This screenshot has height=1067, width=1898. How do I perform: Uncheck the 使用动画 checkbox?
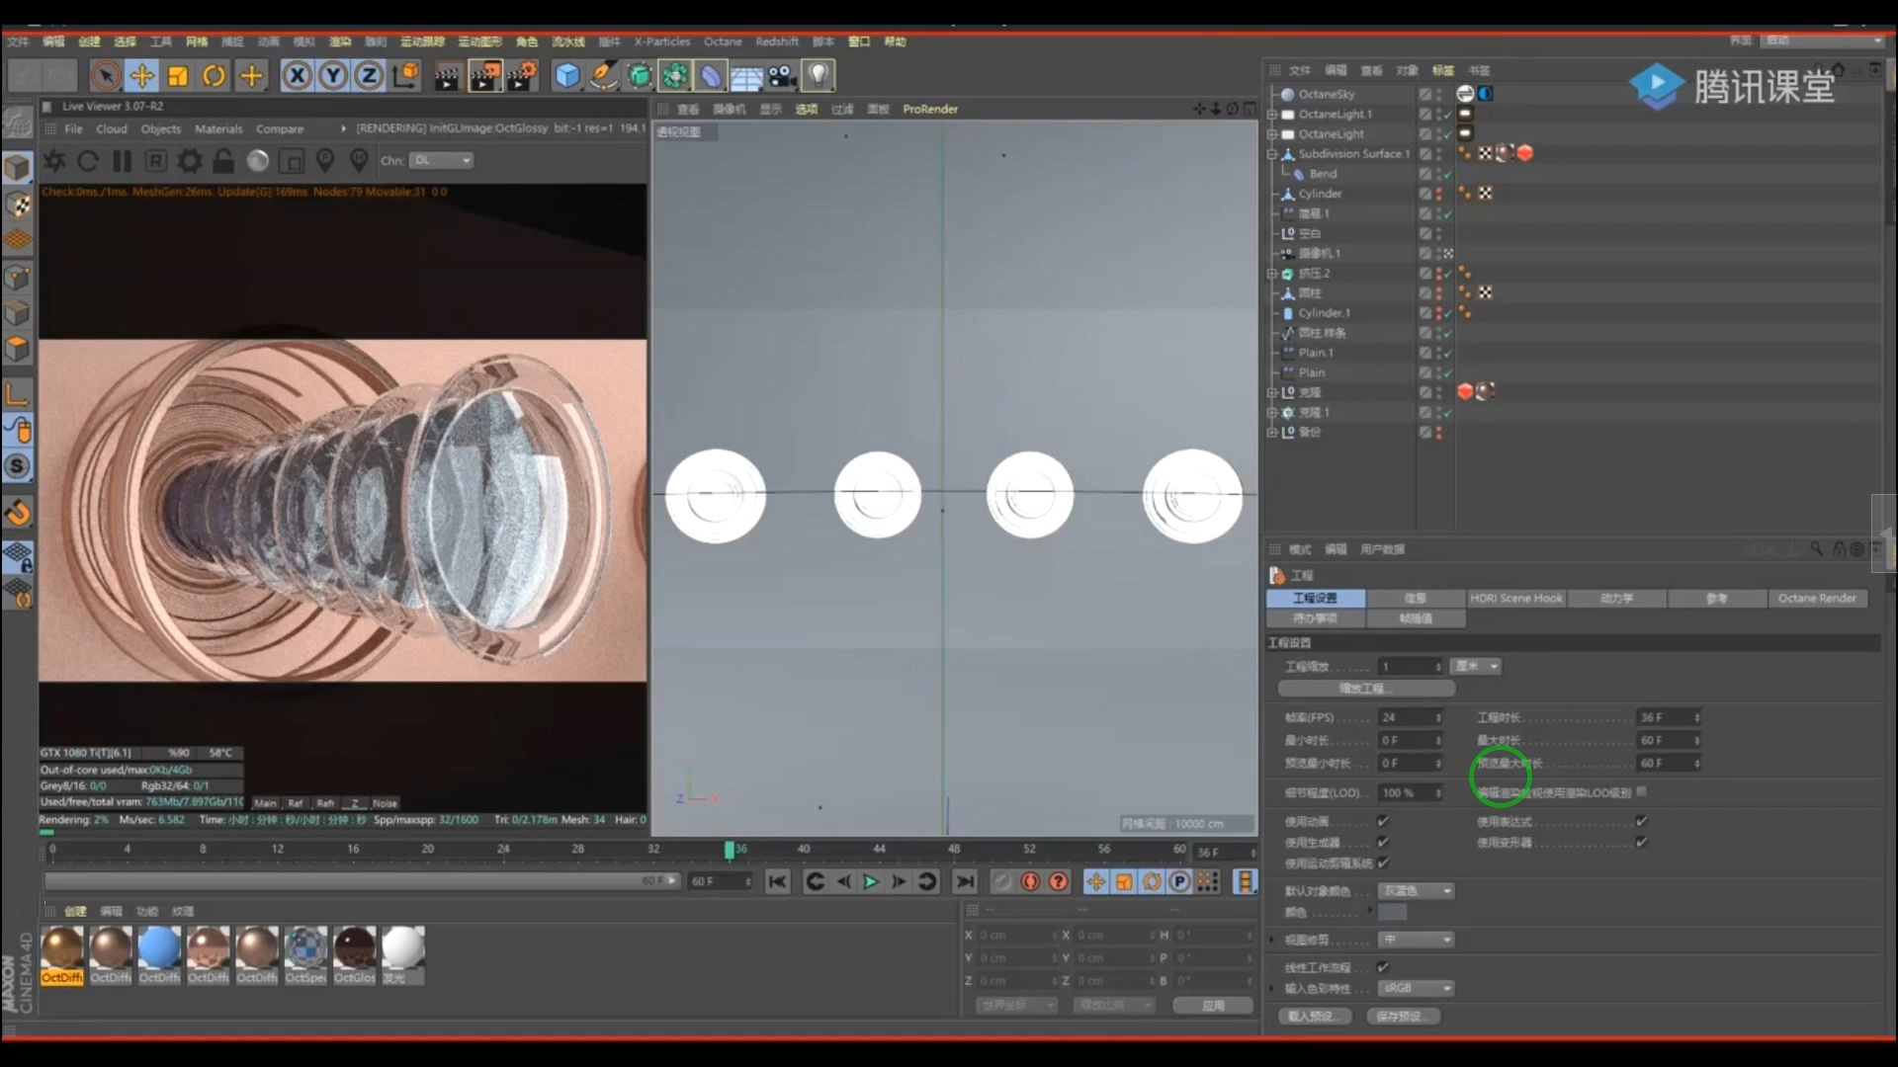pyautogui.click(x=1383, y=821)
